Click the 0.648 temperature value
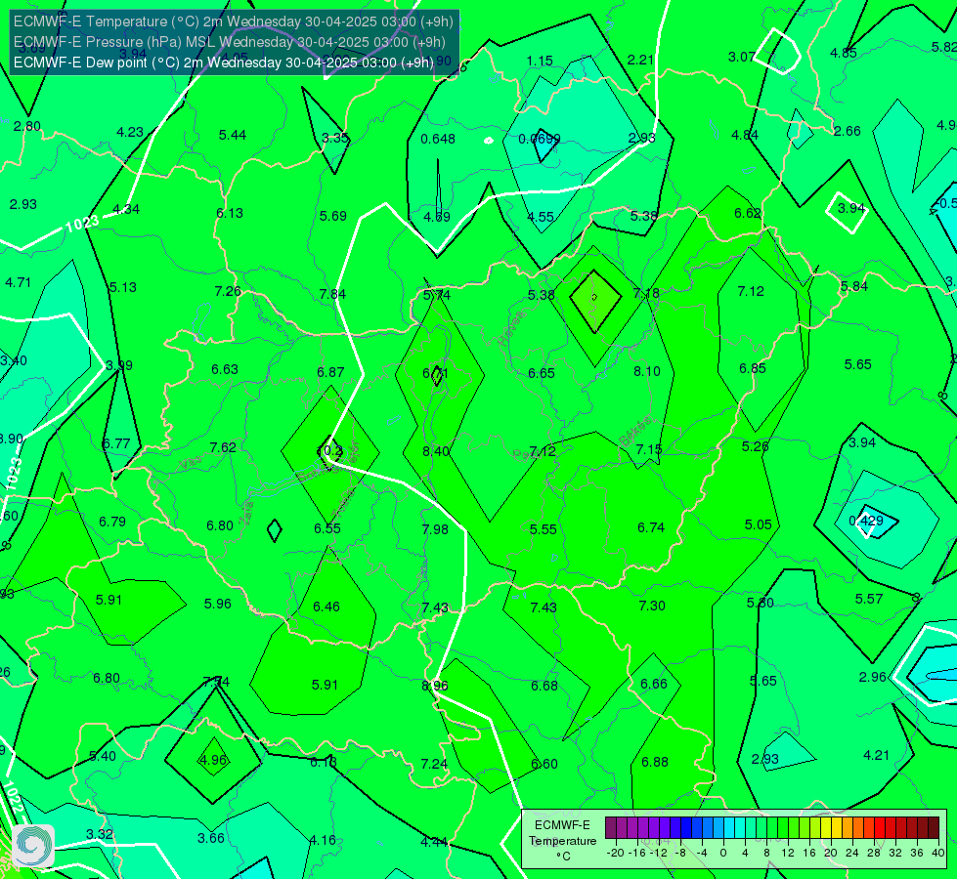The height and width of the screenshot is (879, 957). (438, 139)
